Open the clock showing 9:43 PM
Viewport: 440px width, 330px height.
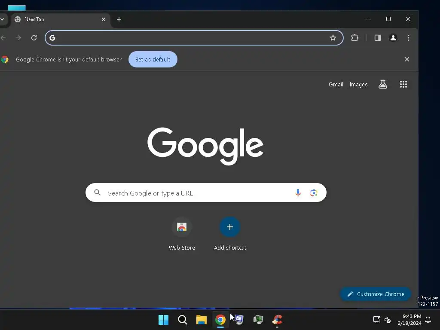tap(409, 320)
